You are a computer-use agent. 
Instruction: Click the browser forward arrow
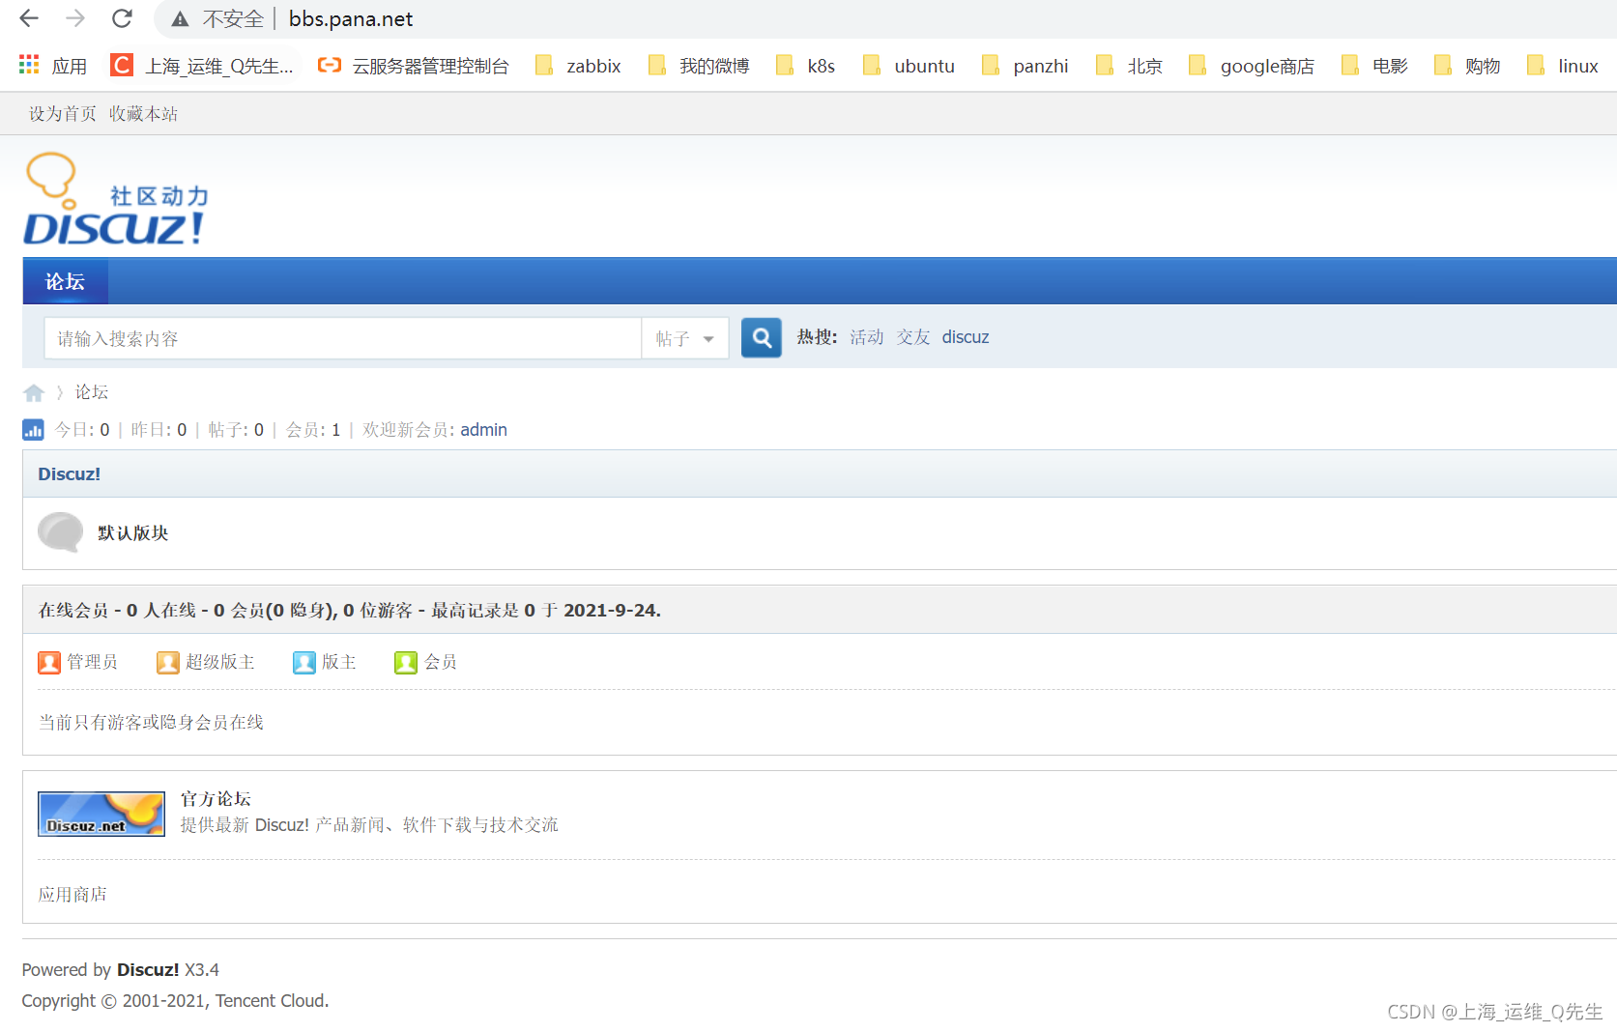(x=75, y=18)
